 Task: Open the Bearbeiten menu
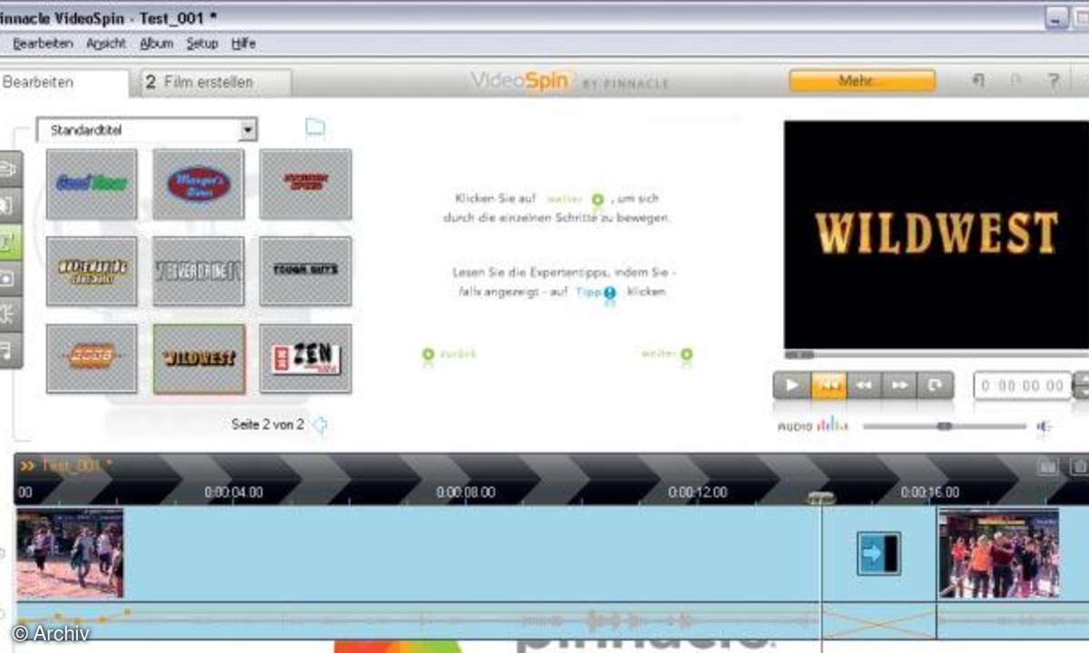(43, 43)
